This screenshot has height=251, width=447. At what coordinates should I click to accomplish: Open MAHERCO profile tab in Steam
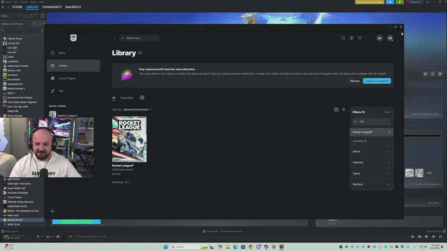click(73, 7)
